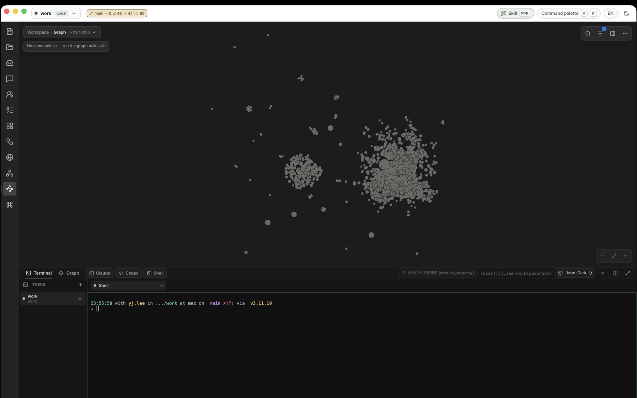Open the inbox tray icon in sidebar
The width and height of the screenshot is (637, 398).
tap(10, 63)
